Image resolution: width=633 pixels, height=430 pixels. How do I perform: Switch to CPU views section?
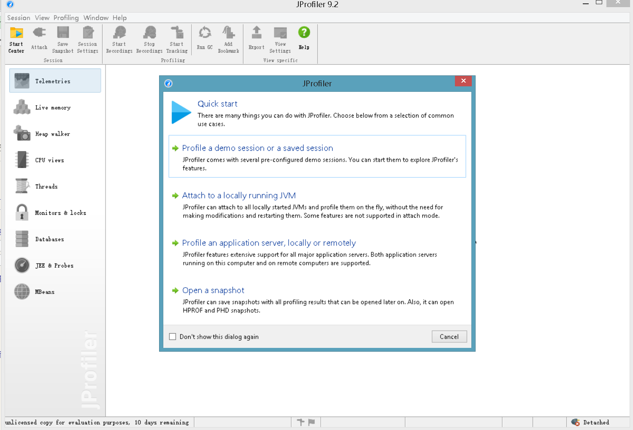click(55, 160)
